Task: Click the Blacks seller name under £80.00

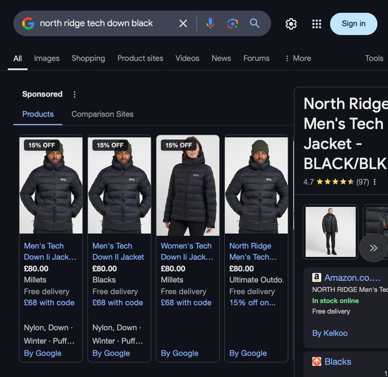Action: click(104, 280)
